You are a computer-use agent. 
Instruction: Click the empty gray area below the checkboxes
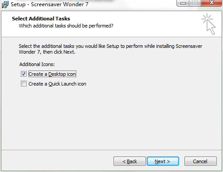[x=111, y=118]
